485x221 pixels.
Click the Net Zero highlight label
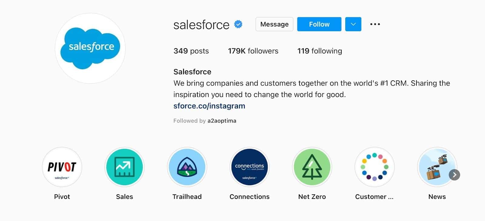[x=312, y=197]
